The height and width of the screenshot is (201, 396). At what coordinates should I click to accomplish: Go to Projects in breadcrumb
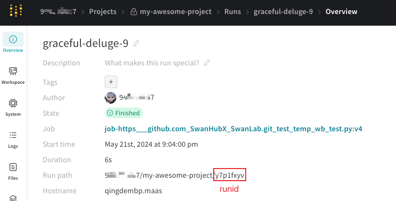[102, 12]
